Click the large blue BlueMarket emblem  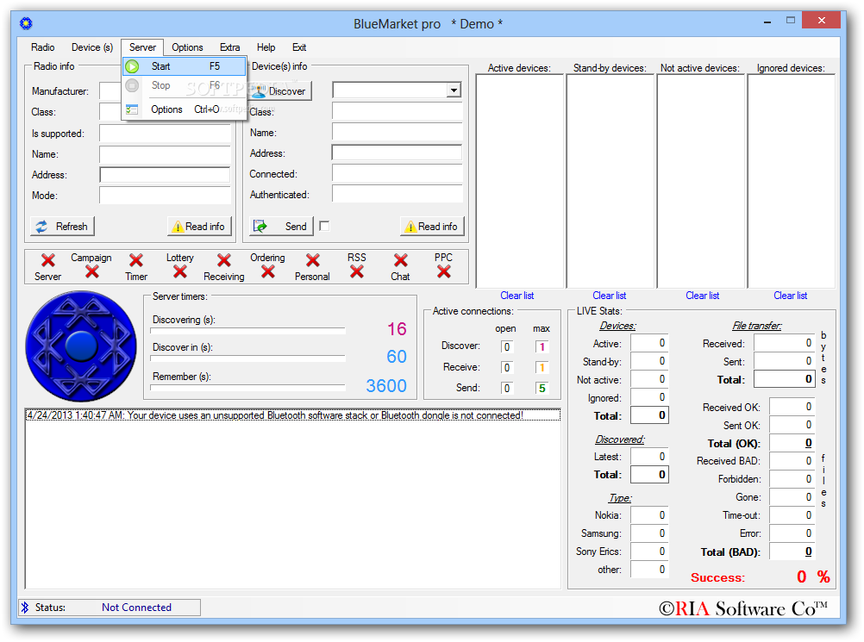[81, 346]
